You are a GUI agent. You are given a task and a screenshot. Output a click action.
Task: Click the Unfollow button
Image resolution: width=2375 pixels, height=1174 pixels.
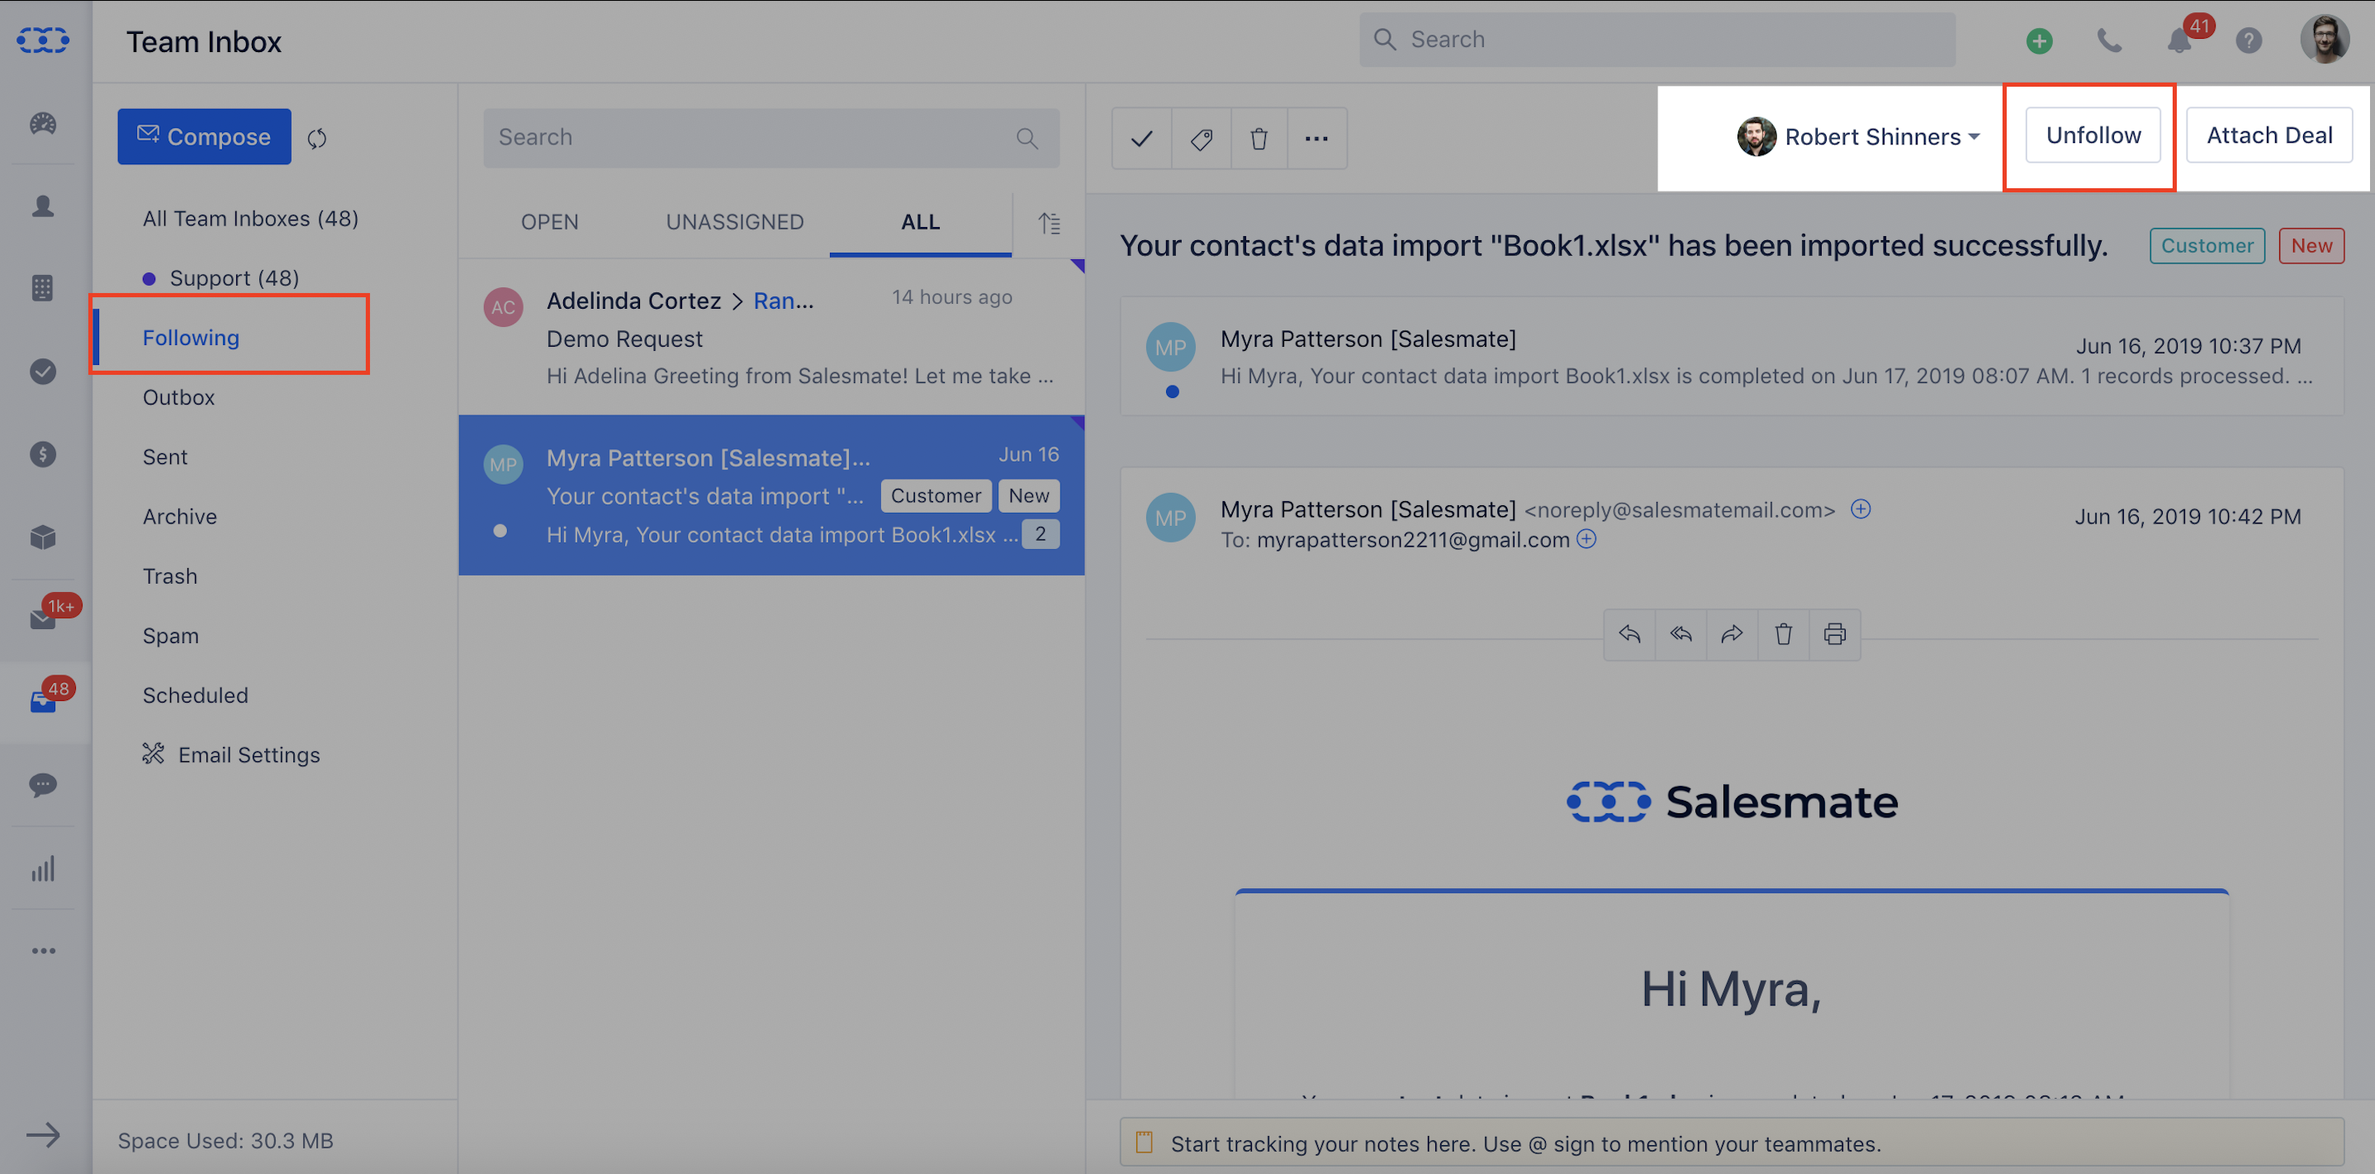click(2093, 135)
